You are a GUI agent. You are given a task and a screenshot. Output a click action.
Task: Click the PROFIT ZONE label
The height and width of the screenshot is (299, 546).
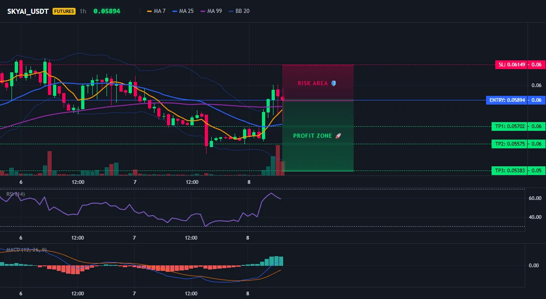(313, 136)
